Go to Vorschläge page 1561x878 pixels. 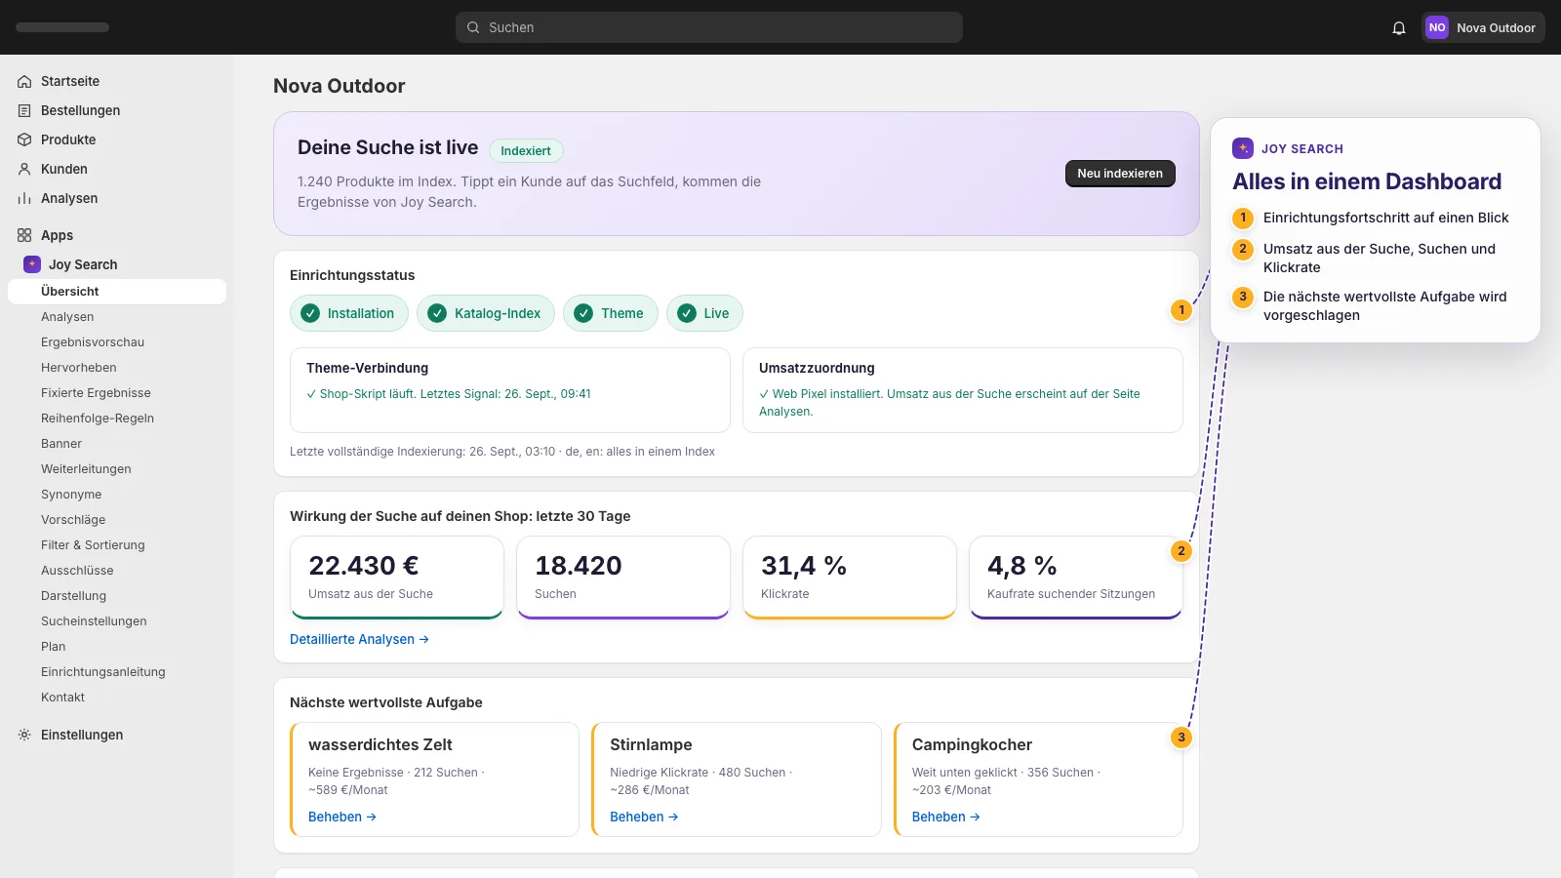(117, 520)
